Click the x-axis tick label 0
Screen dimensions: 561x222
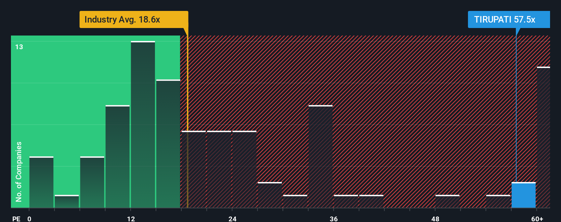29,219
